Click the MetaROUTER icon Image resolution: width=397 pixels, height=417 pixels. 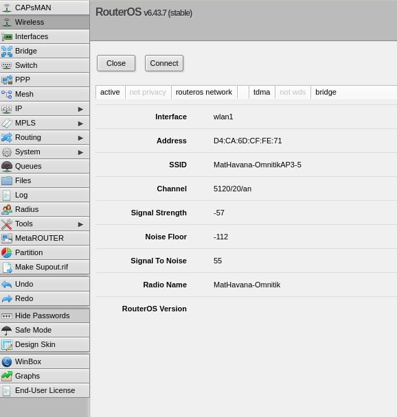[x=7, y=238]
